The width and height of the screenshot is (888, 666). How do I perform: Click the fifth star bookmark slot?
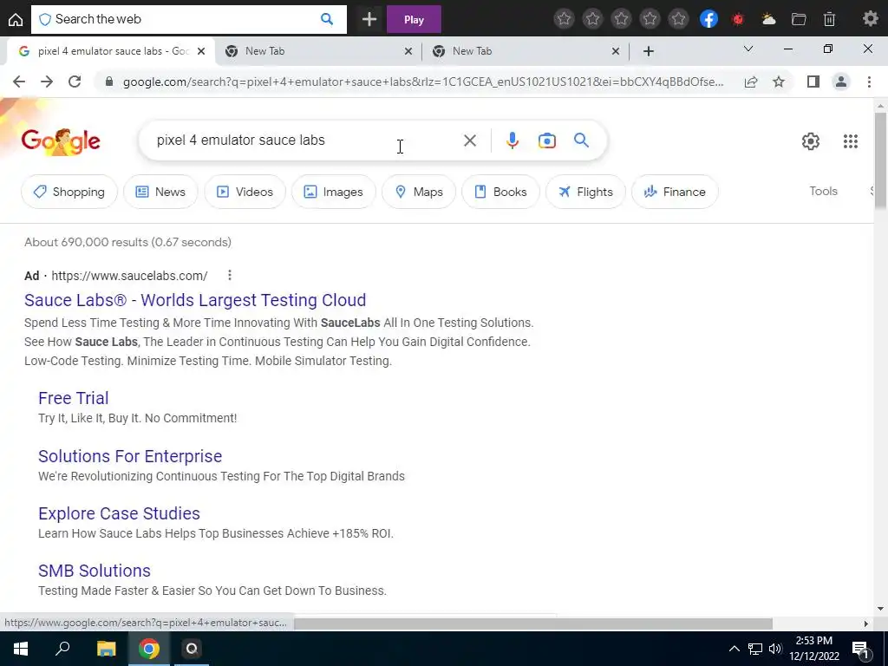[x=678, y=19]
